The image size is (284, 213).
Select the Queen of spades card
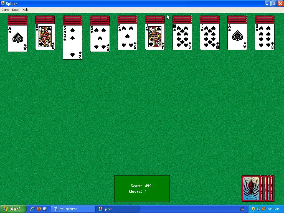[45, 37]
